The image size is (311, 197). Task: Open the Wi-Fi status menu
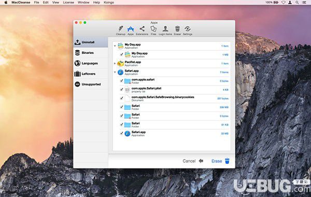tap(284, 3)
